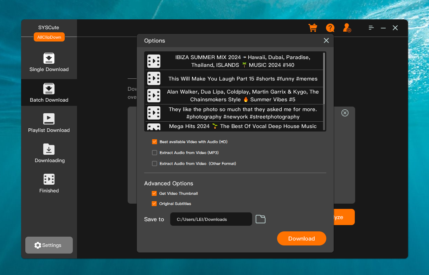View the Finished downloads section
The width and height of the screenshot is (429, 275).
tap(49, 183)
